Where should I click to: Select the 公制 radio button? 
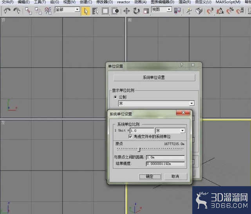coord(115,97)
